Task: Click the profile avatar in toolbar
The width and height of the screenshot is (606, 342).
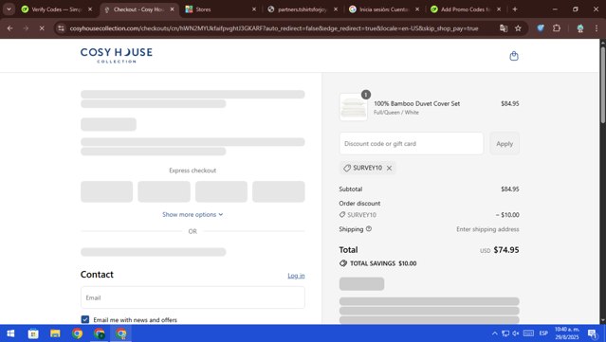Action: [580, 28]
